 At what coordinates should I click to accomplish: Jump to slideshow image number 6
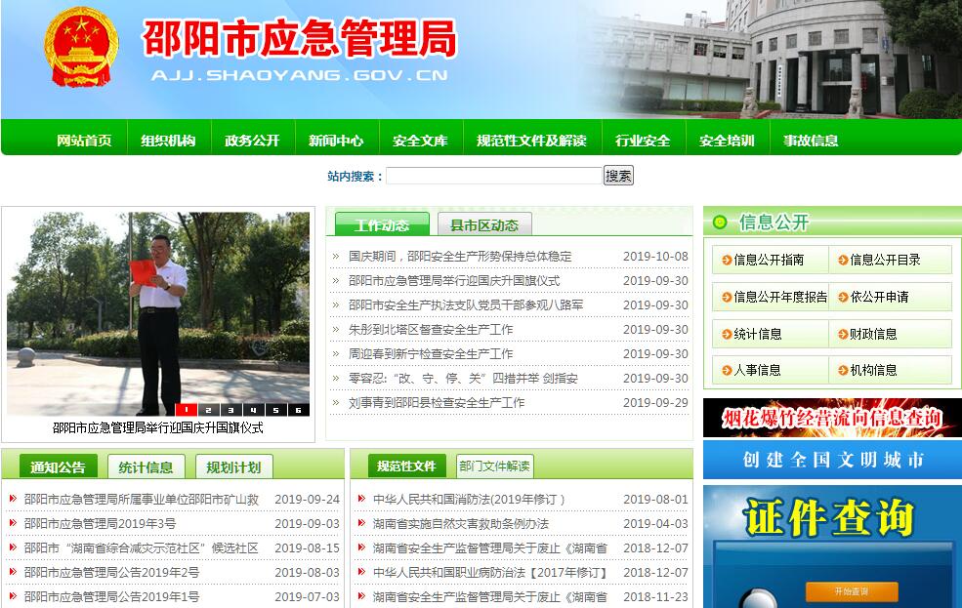[297, 410]
